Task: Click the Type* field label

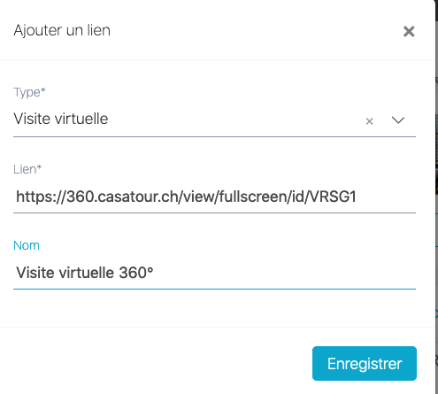Action: [29, 93]
